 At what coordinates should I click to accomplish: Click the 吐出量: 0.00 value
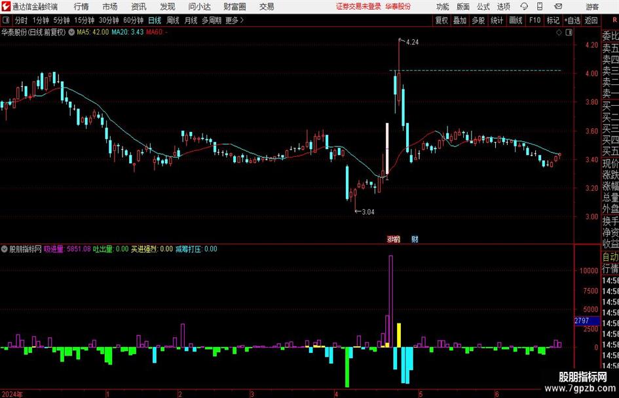[111, 249]
